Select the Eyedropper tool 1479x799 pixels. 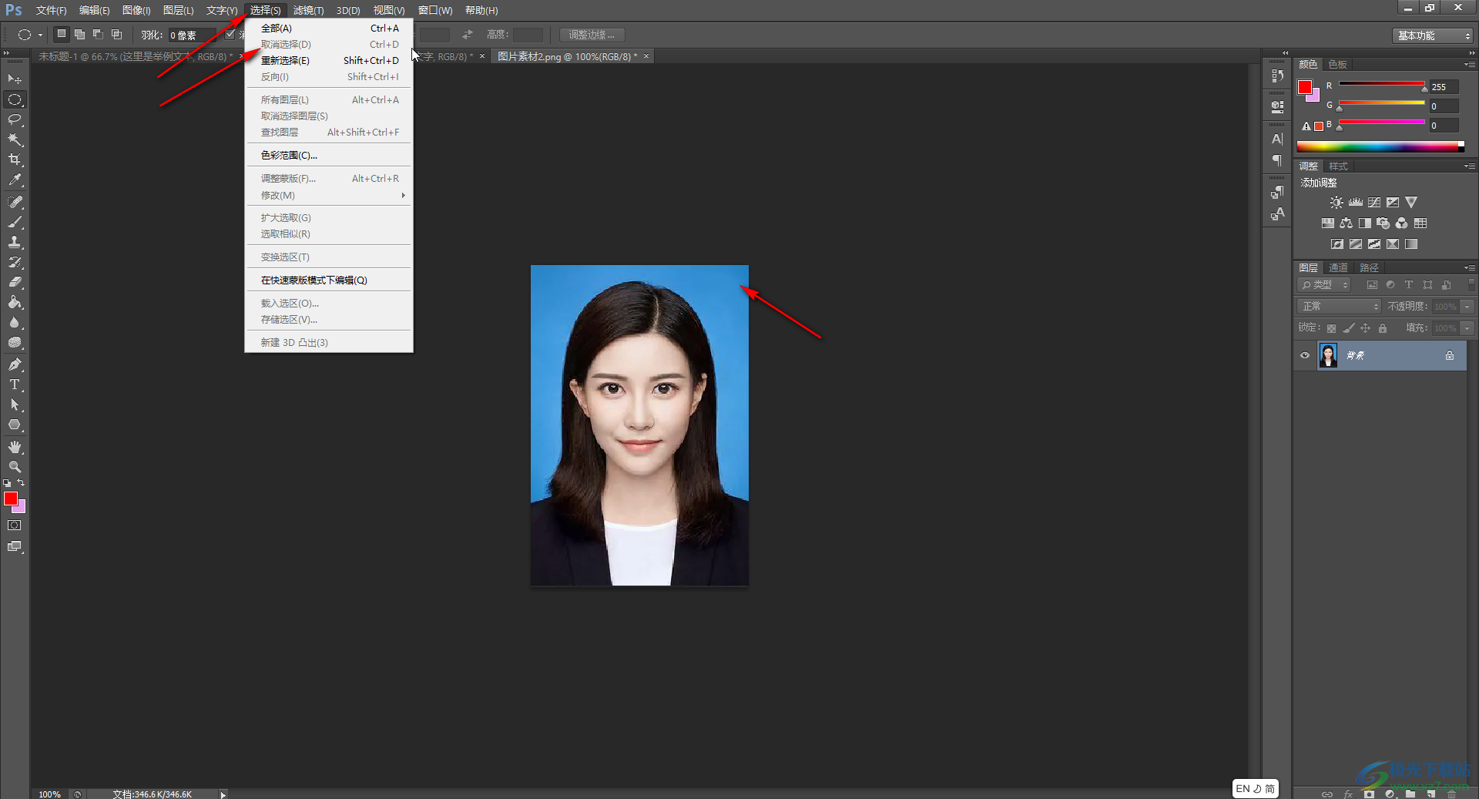(15, 180)
